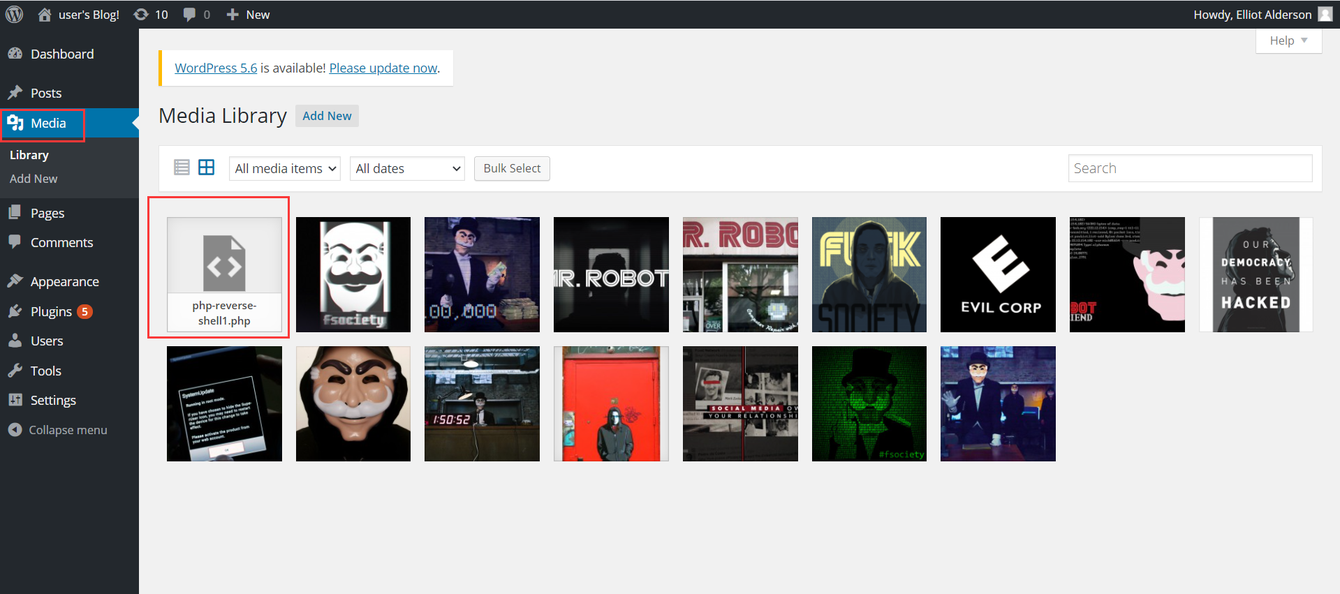Click the Settings sliders icon
The width and height of the screenshot is (1340, 594).
pyautogui.click(x=15, y=400)
